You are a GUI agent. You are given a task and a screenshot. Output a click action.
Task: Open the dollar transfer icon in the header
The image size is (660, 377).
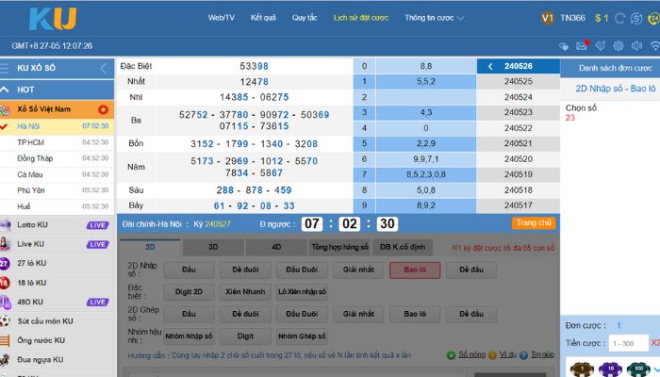coord(636,18)
